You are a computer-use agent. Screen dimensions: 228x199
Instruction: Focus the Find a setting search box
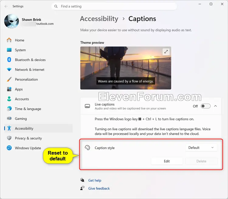coord(114,6)
